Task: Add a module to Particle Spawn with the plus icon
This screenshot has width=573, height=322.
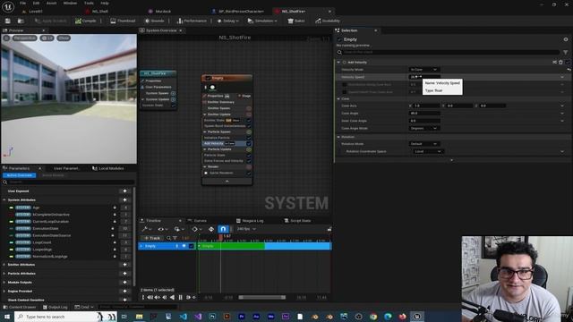Action: click(x=249, y=131)
